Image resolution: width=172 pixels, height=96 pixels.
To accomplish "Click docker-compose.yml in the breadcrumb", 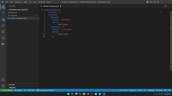I will [52, 10].
